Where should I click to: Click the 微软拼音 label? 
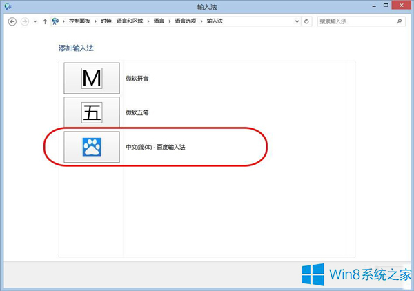137,79
